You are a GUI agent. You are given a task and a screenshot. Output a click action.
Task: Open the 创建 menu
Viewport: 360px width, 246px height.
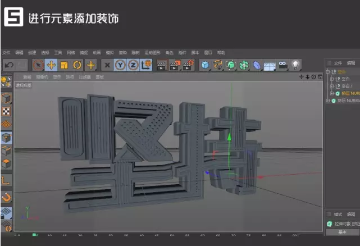click(32, 53)
